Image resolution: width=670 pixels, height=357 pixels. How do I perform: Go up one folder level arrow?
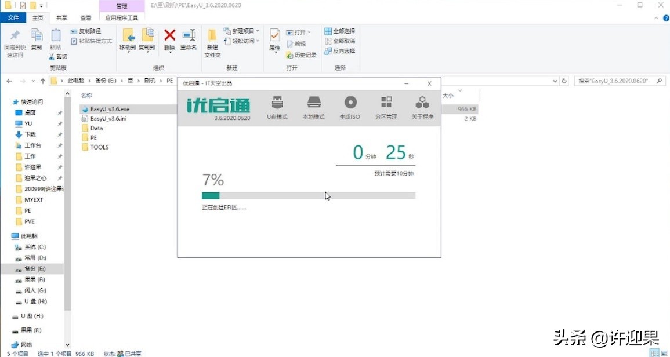point(43,81)
